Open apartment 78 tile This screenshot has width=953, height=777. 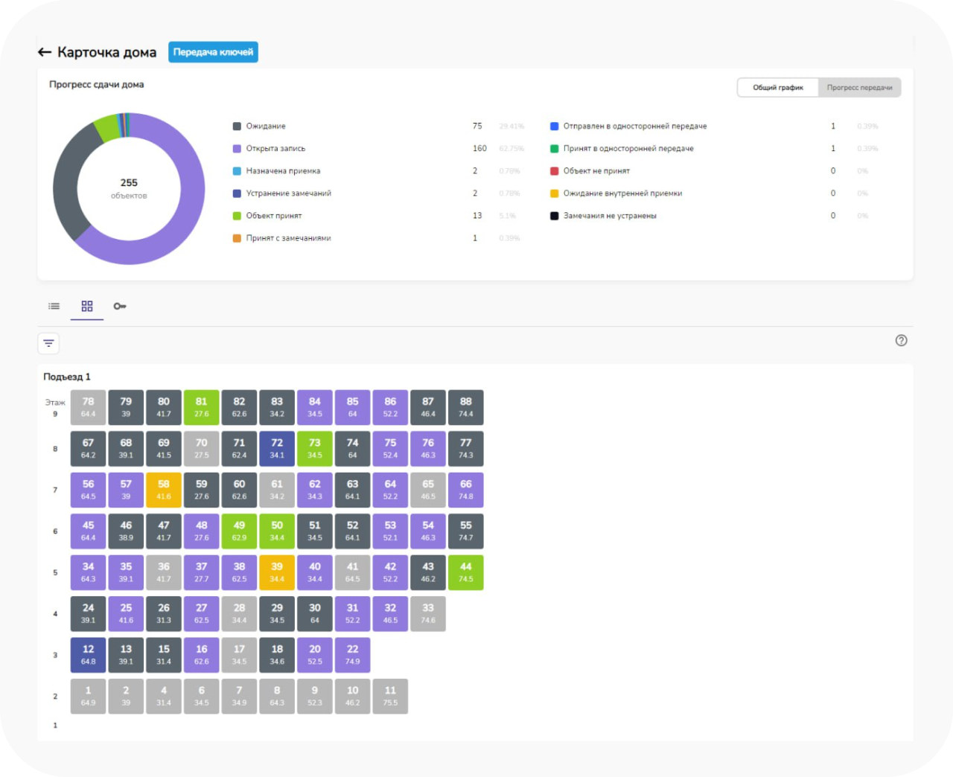89,407
